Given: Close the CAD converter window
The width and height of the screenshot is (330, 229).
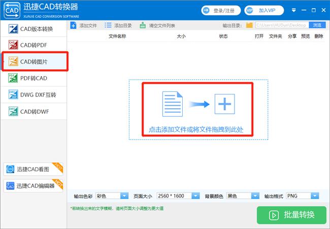Looking at the screenshot, I should point(324,10).
